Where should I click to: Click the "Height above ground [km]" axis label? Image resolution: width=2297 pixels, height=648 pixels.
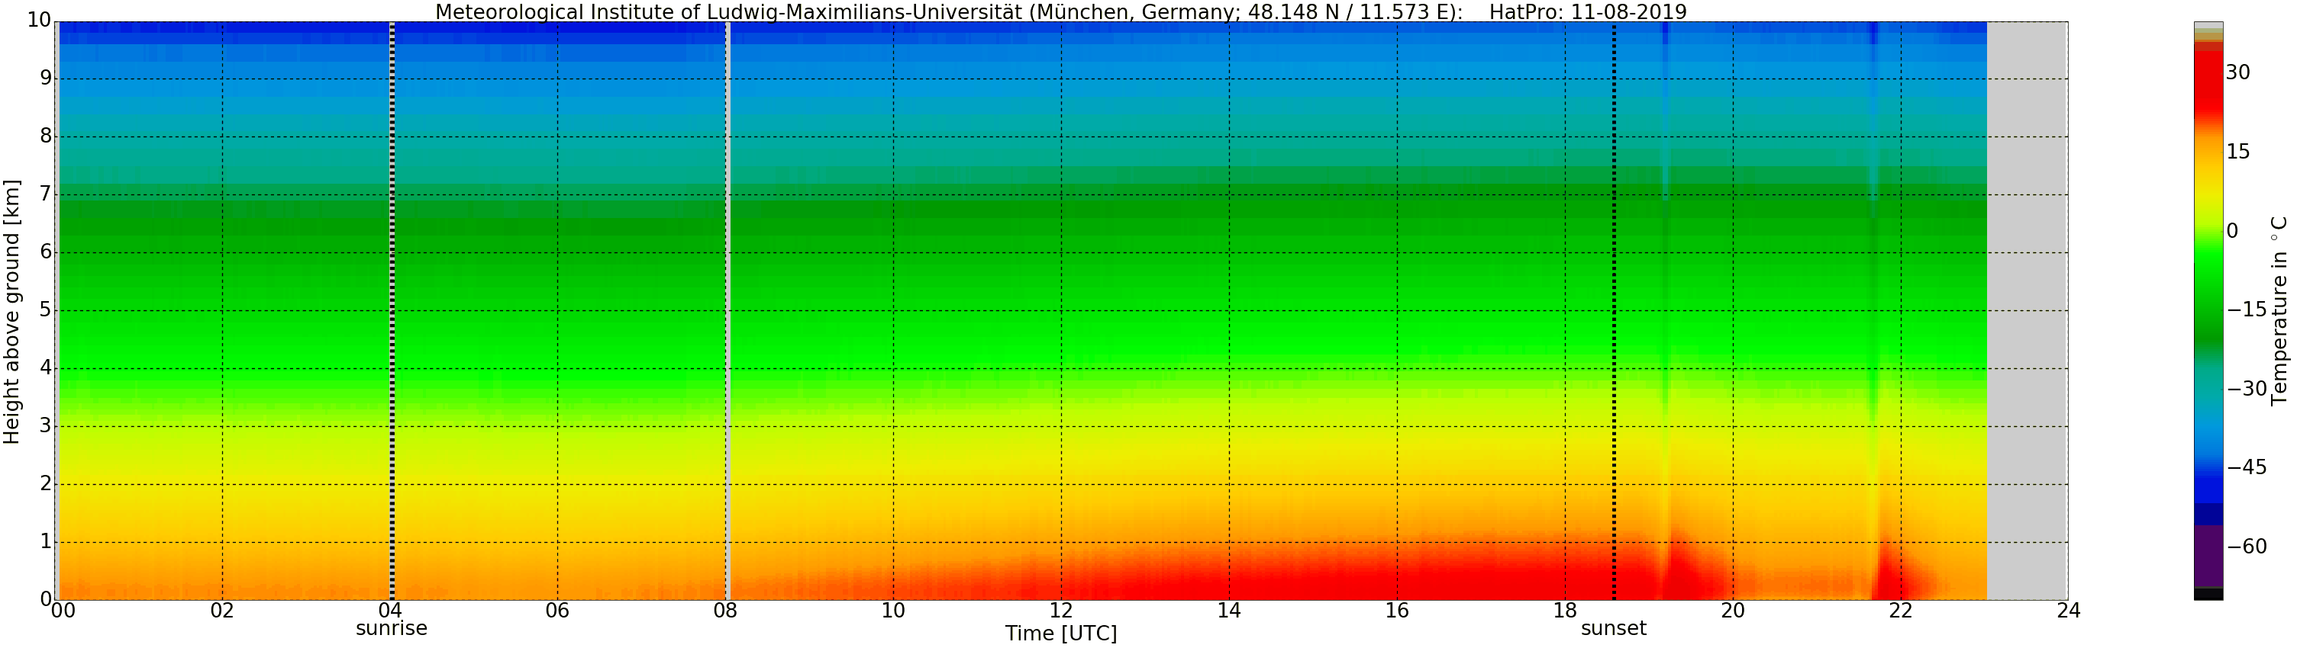click(x=11, y=312)
